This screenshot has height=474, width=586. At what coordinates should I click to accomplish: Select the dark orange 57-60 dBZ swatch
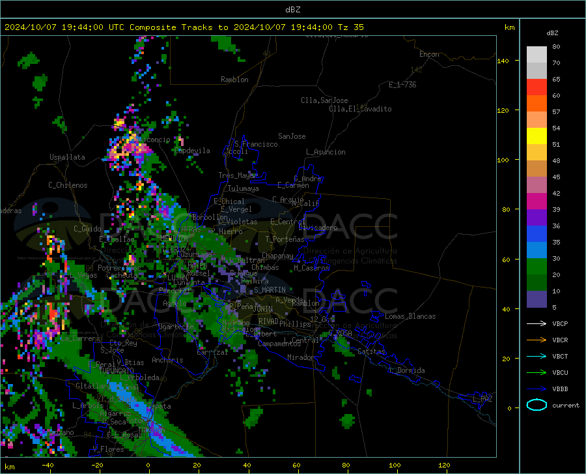[x=537, y=104]
